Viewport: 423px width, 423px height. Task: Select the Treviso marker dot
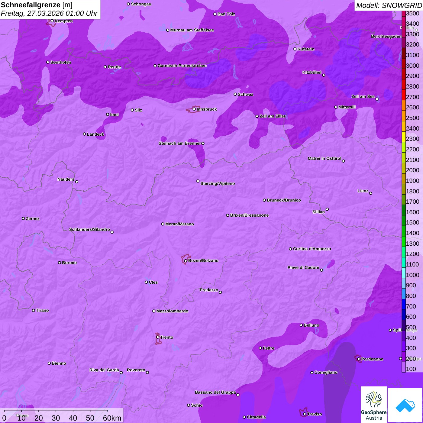305,414
